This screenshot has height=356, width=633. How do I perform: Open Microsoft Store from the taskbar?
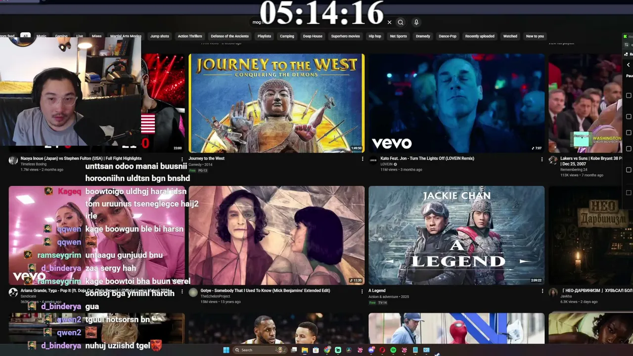tap(316, 350)
